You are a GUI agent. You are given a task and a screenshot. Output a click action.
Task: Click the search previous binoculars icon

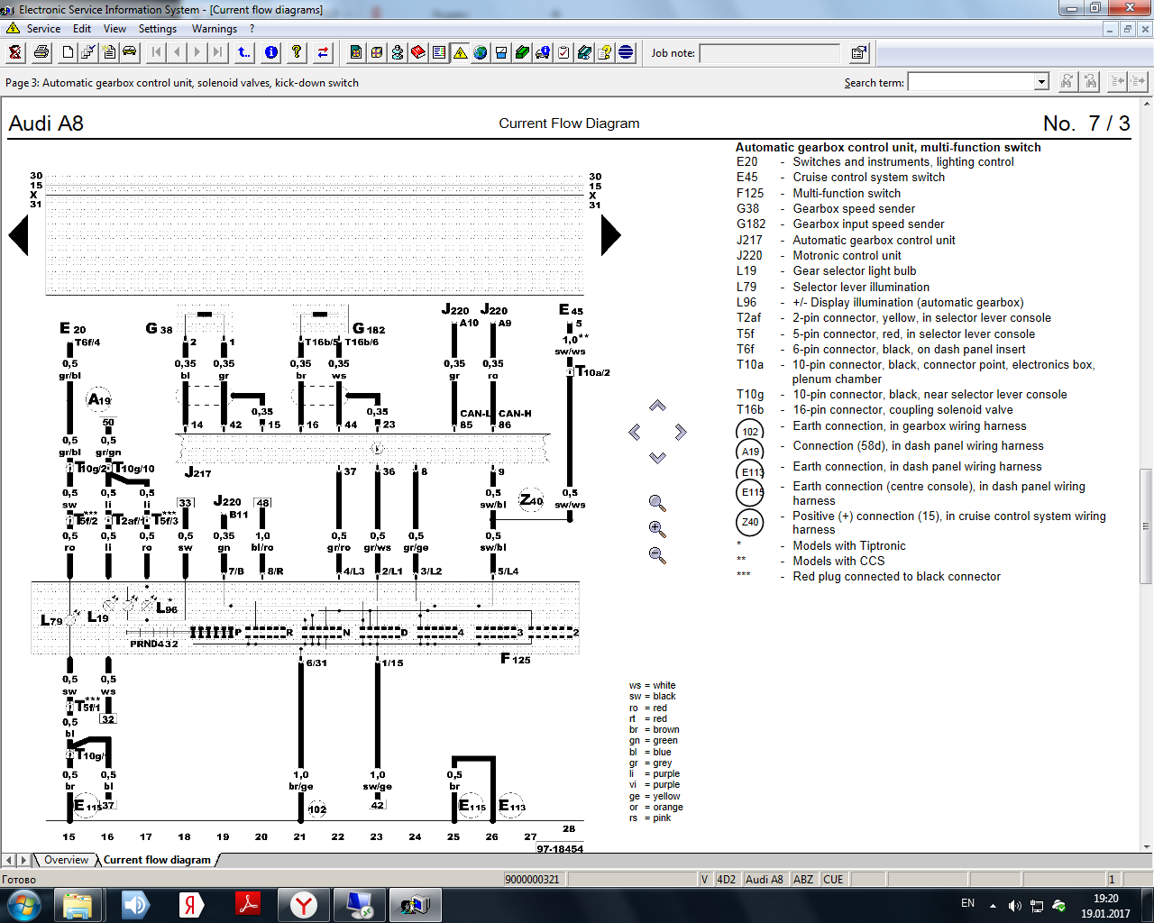click(x=1067, y=82)
